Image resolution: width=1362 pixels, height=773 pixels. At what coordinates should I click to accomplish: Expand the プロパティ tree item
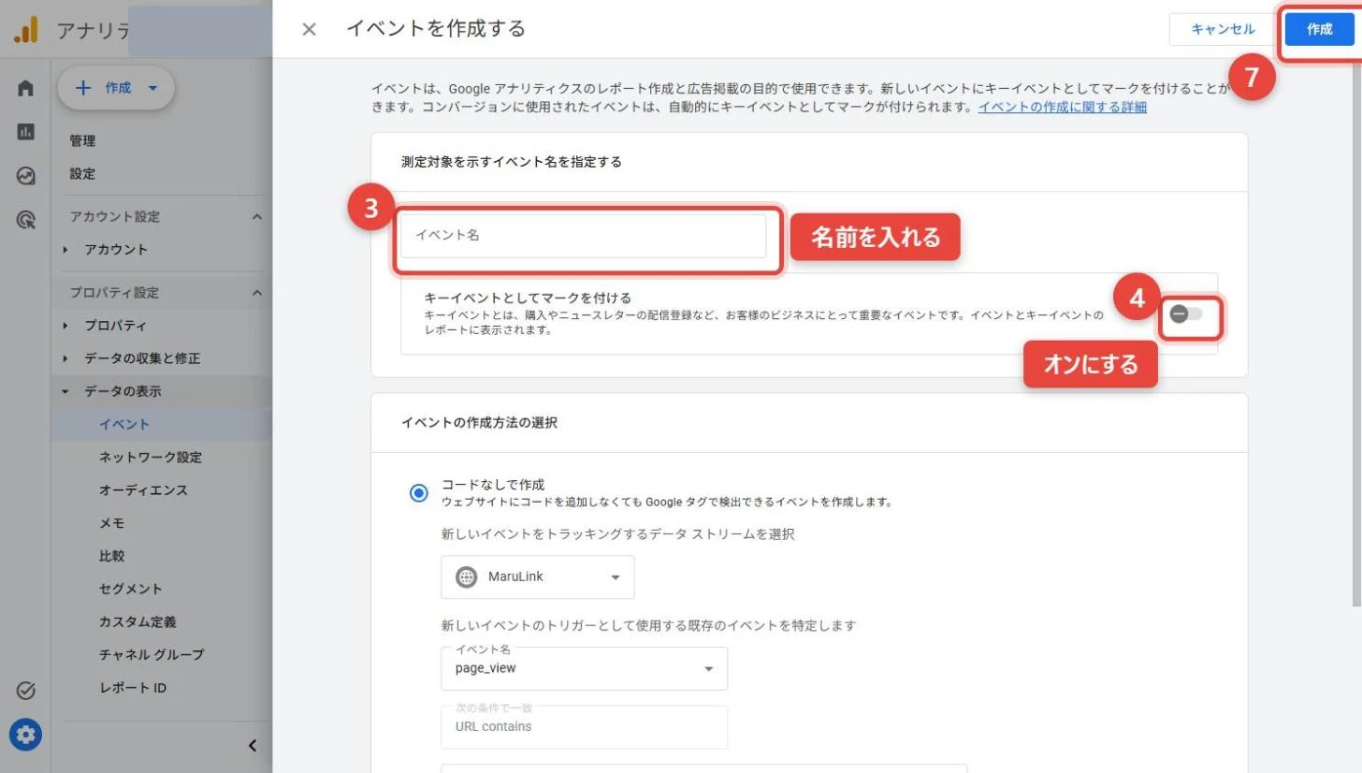click(65, 326)
